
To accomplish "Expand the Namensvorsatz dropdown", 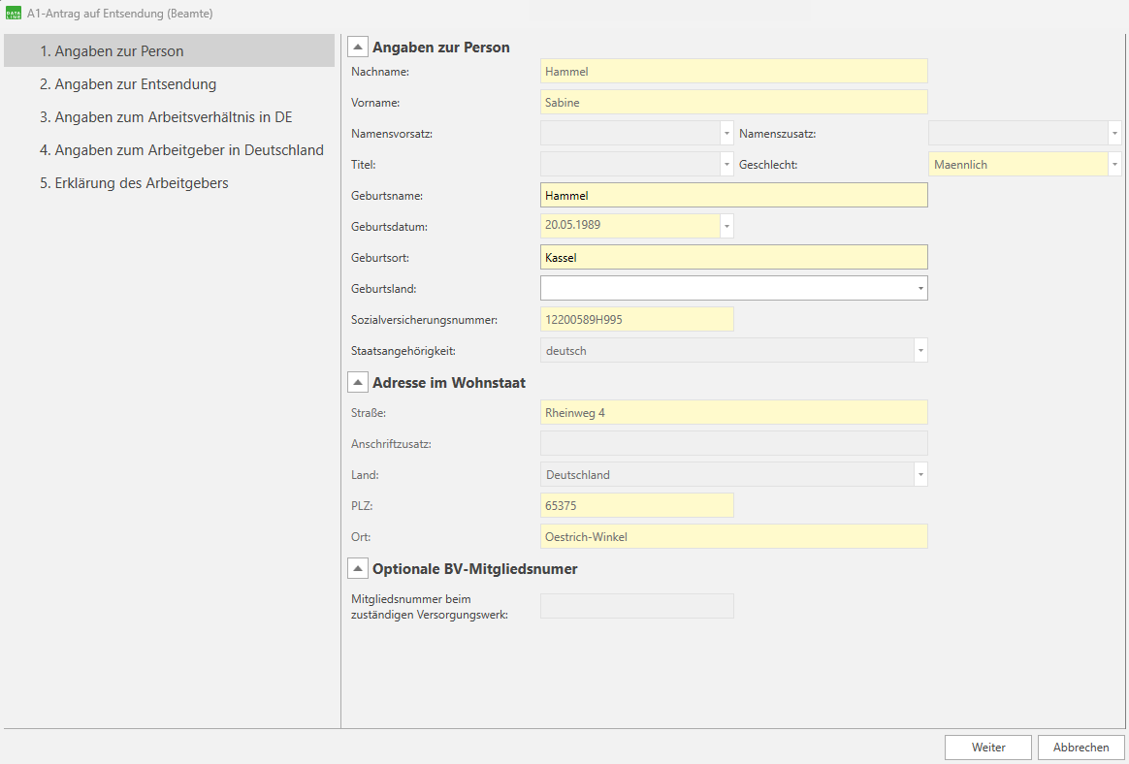I will coord(726,134).
